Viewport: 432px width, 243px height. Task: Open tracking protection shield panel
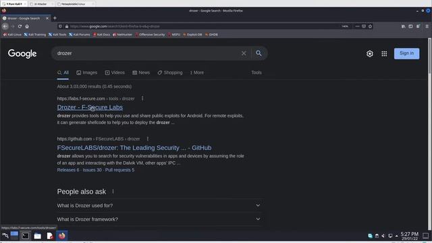tap(60, 26)
